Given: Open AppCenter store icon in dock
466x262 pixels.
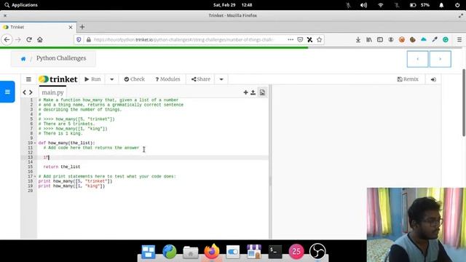Looking at the screenshot, I should click(x=254, y=252).
